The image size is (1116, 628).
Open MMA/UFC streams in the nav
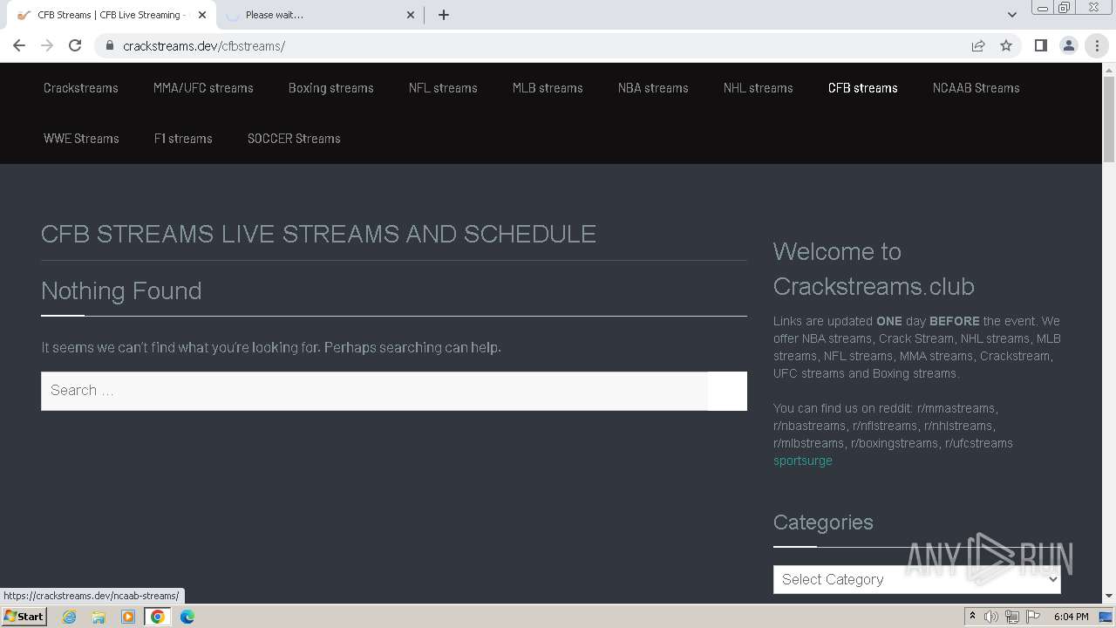pyautogui.click(x=203, y=88)
